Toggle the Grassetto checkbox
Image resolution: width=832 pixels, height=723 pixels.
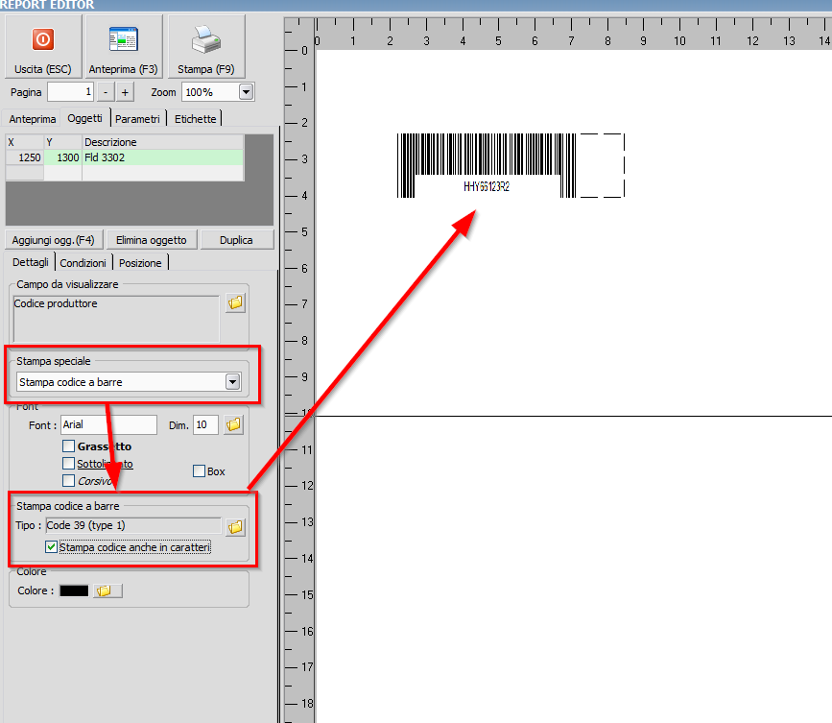[x=68, y=446]
